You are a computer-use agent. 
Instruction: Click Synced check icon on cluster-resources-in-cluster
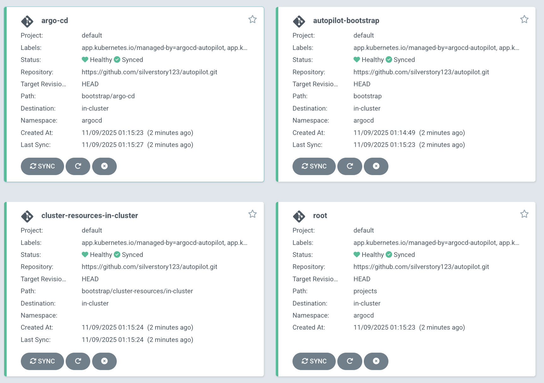click(x=117, y=254)
